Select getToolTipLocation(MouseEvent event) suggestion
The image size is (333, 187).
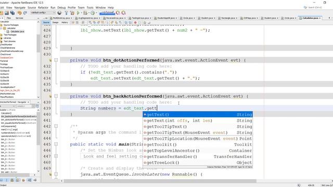pos(198,139)
